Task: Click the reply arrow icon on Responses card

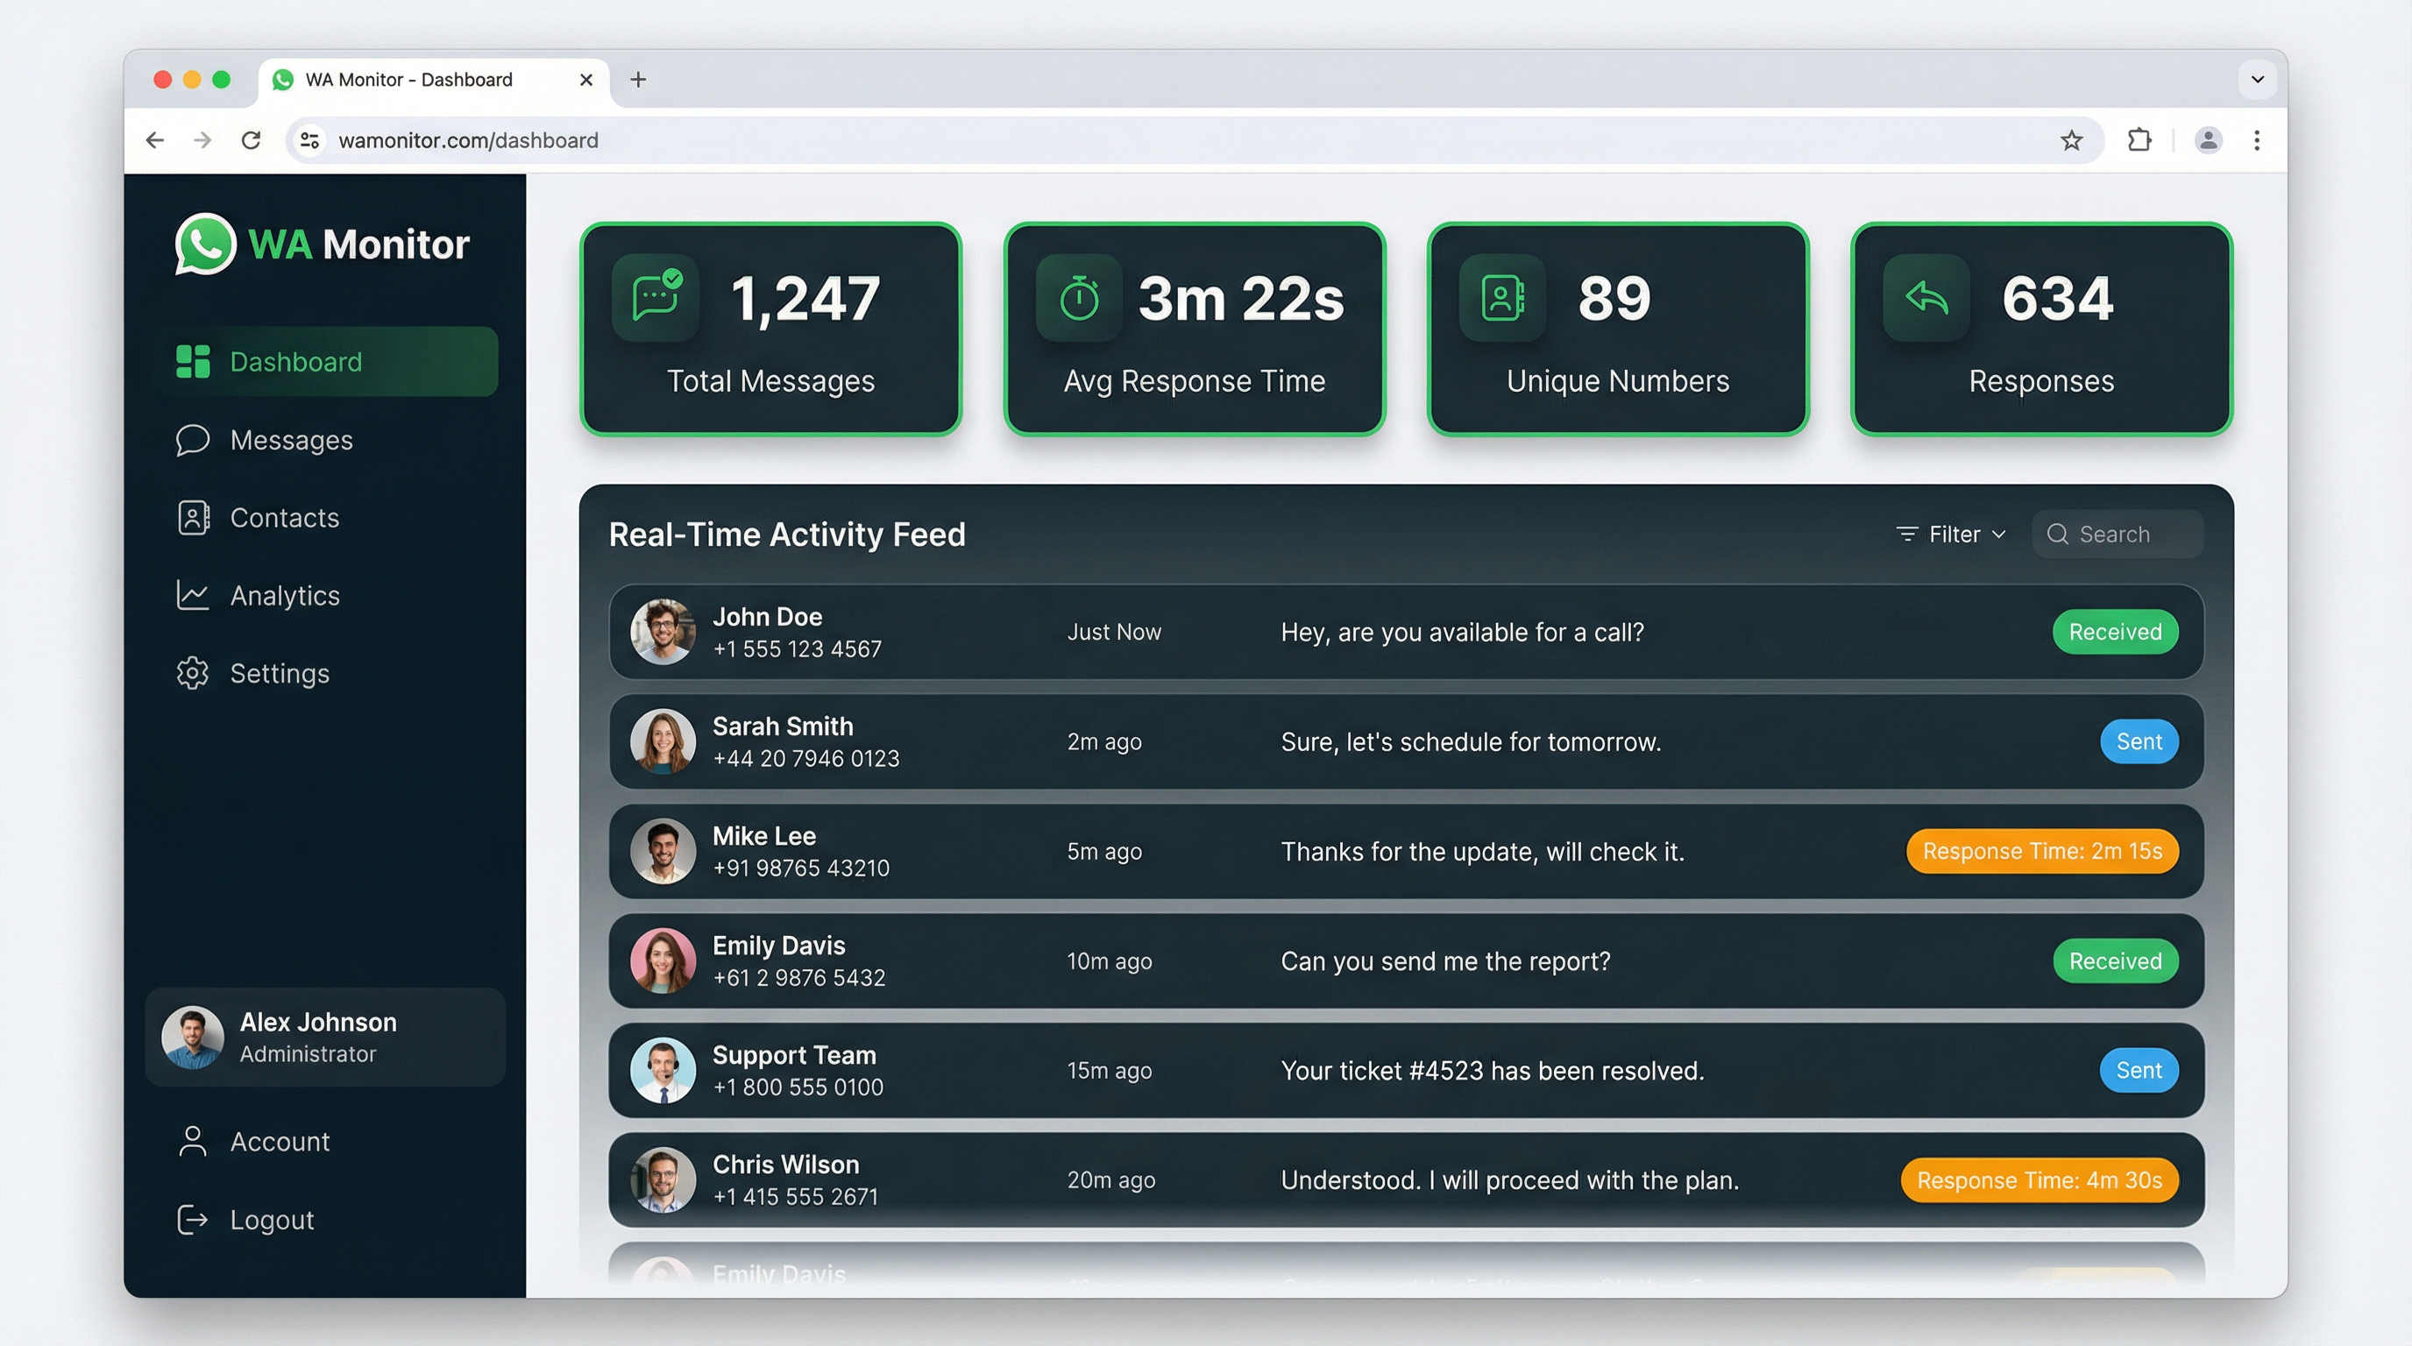Action: click(x=1925, y=298)
